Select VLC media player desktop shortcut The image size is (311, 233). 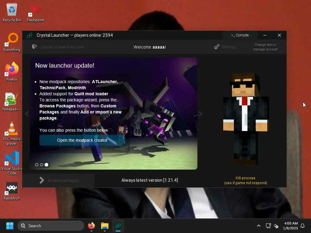tap(12, 133)
